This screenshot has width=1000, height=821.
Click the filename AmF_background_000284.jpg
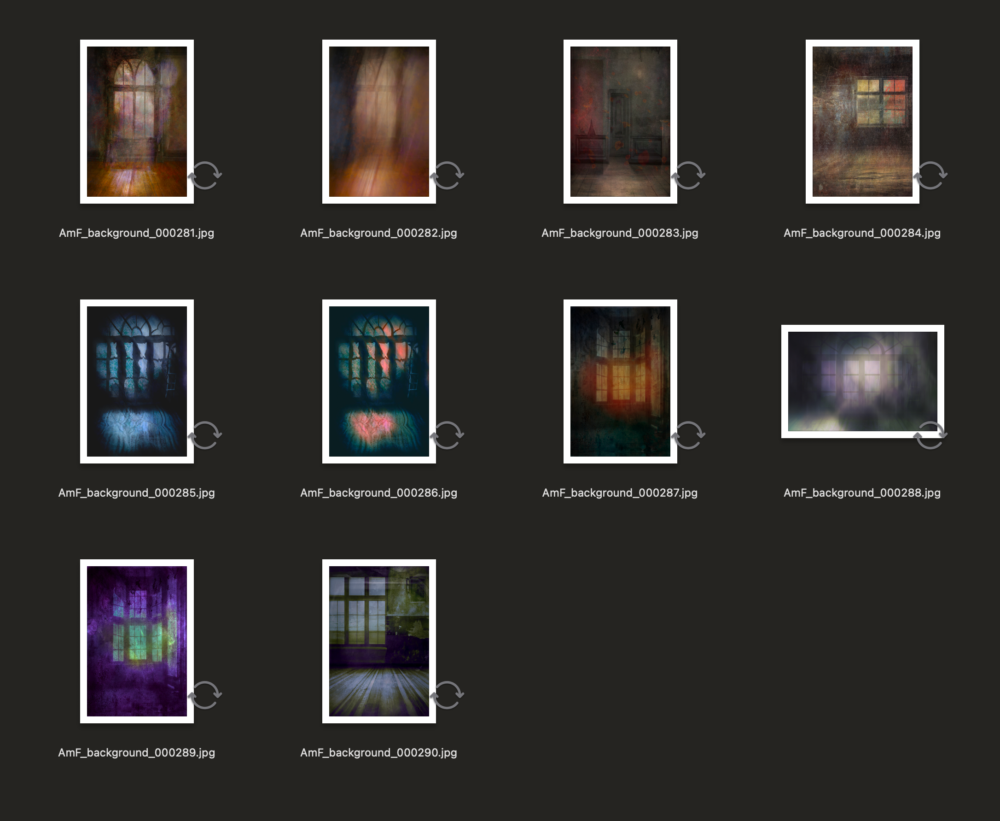click(862, 233)
